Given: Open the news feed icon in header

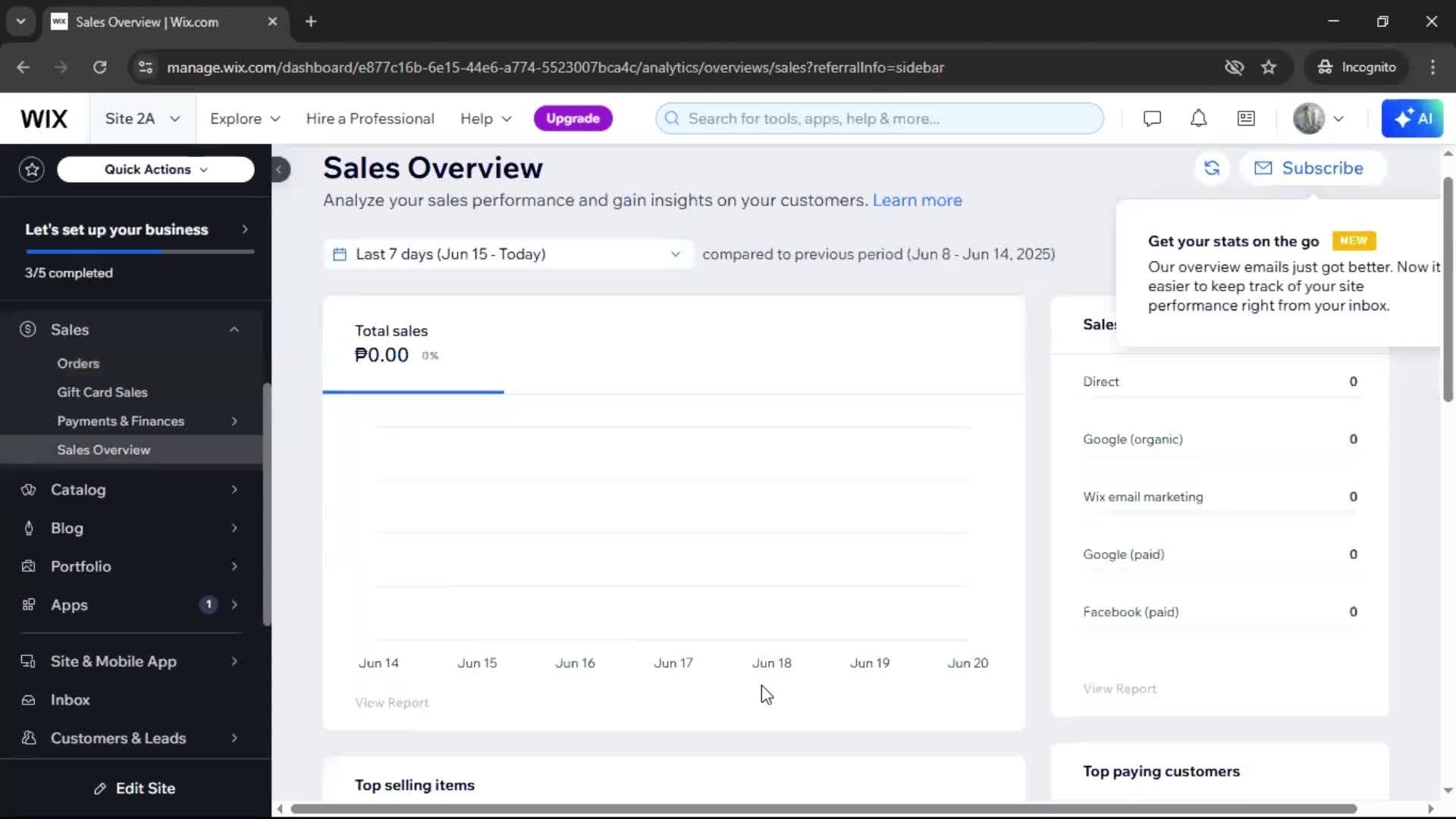Looking at the screenshot, I should (x=1246, y=119).
